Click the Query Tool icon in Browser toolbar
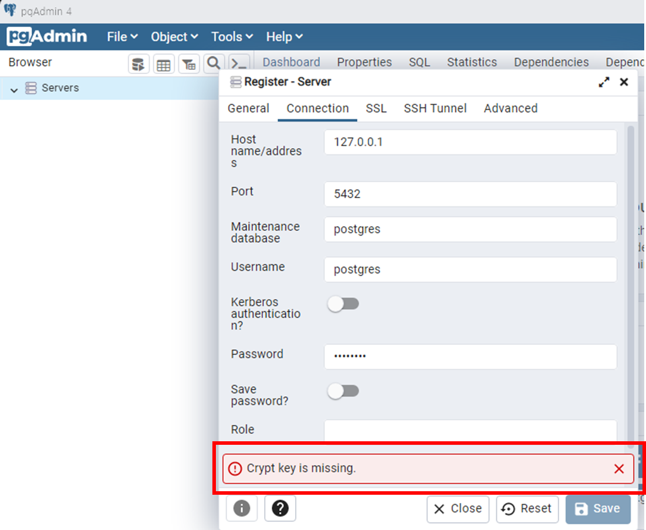The width and height of the screenshot is (646, 530). point(138,65)
